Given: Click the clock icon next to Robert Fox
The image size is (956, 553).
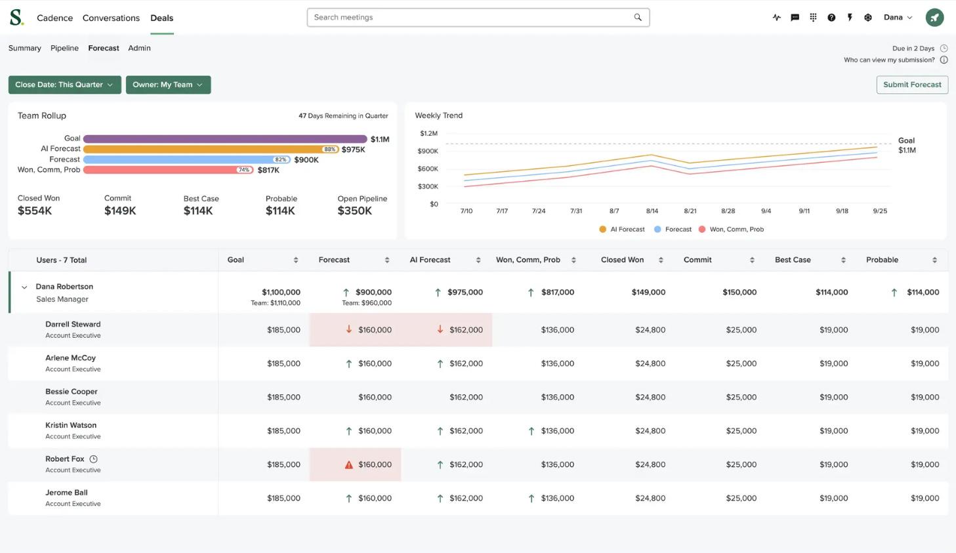Looking at the screenshot, I should click(x=93, y=459).
